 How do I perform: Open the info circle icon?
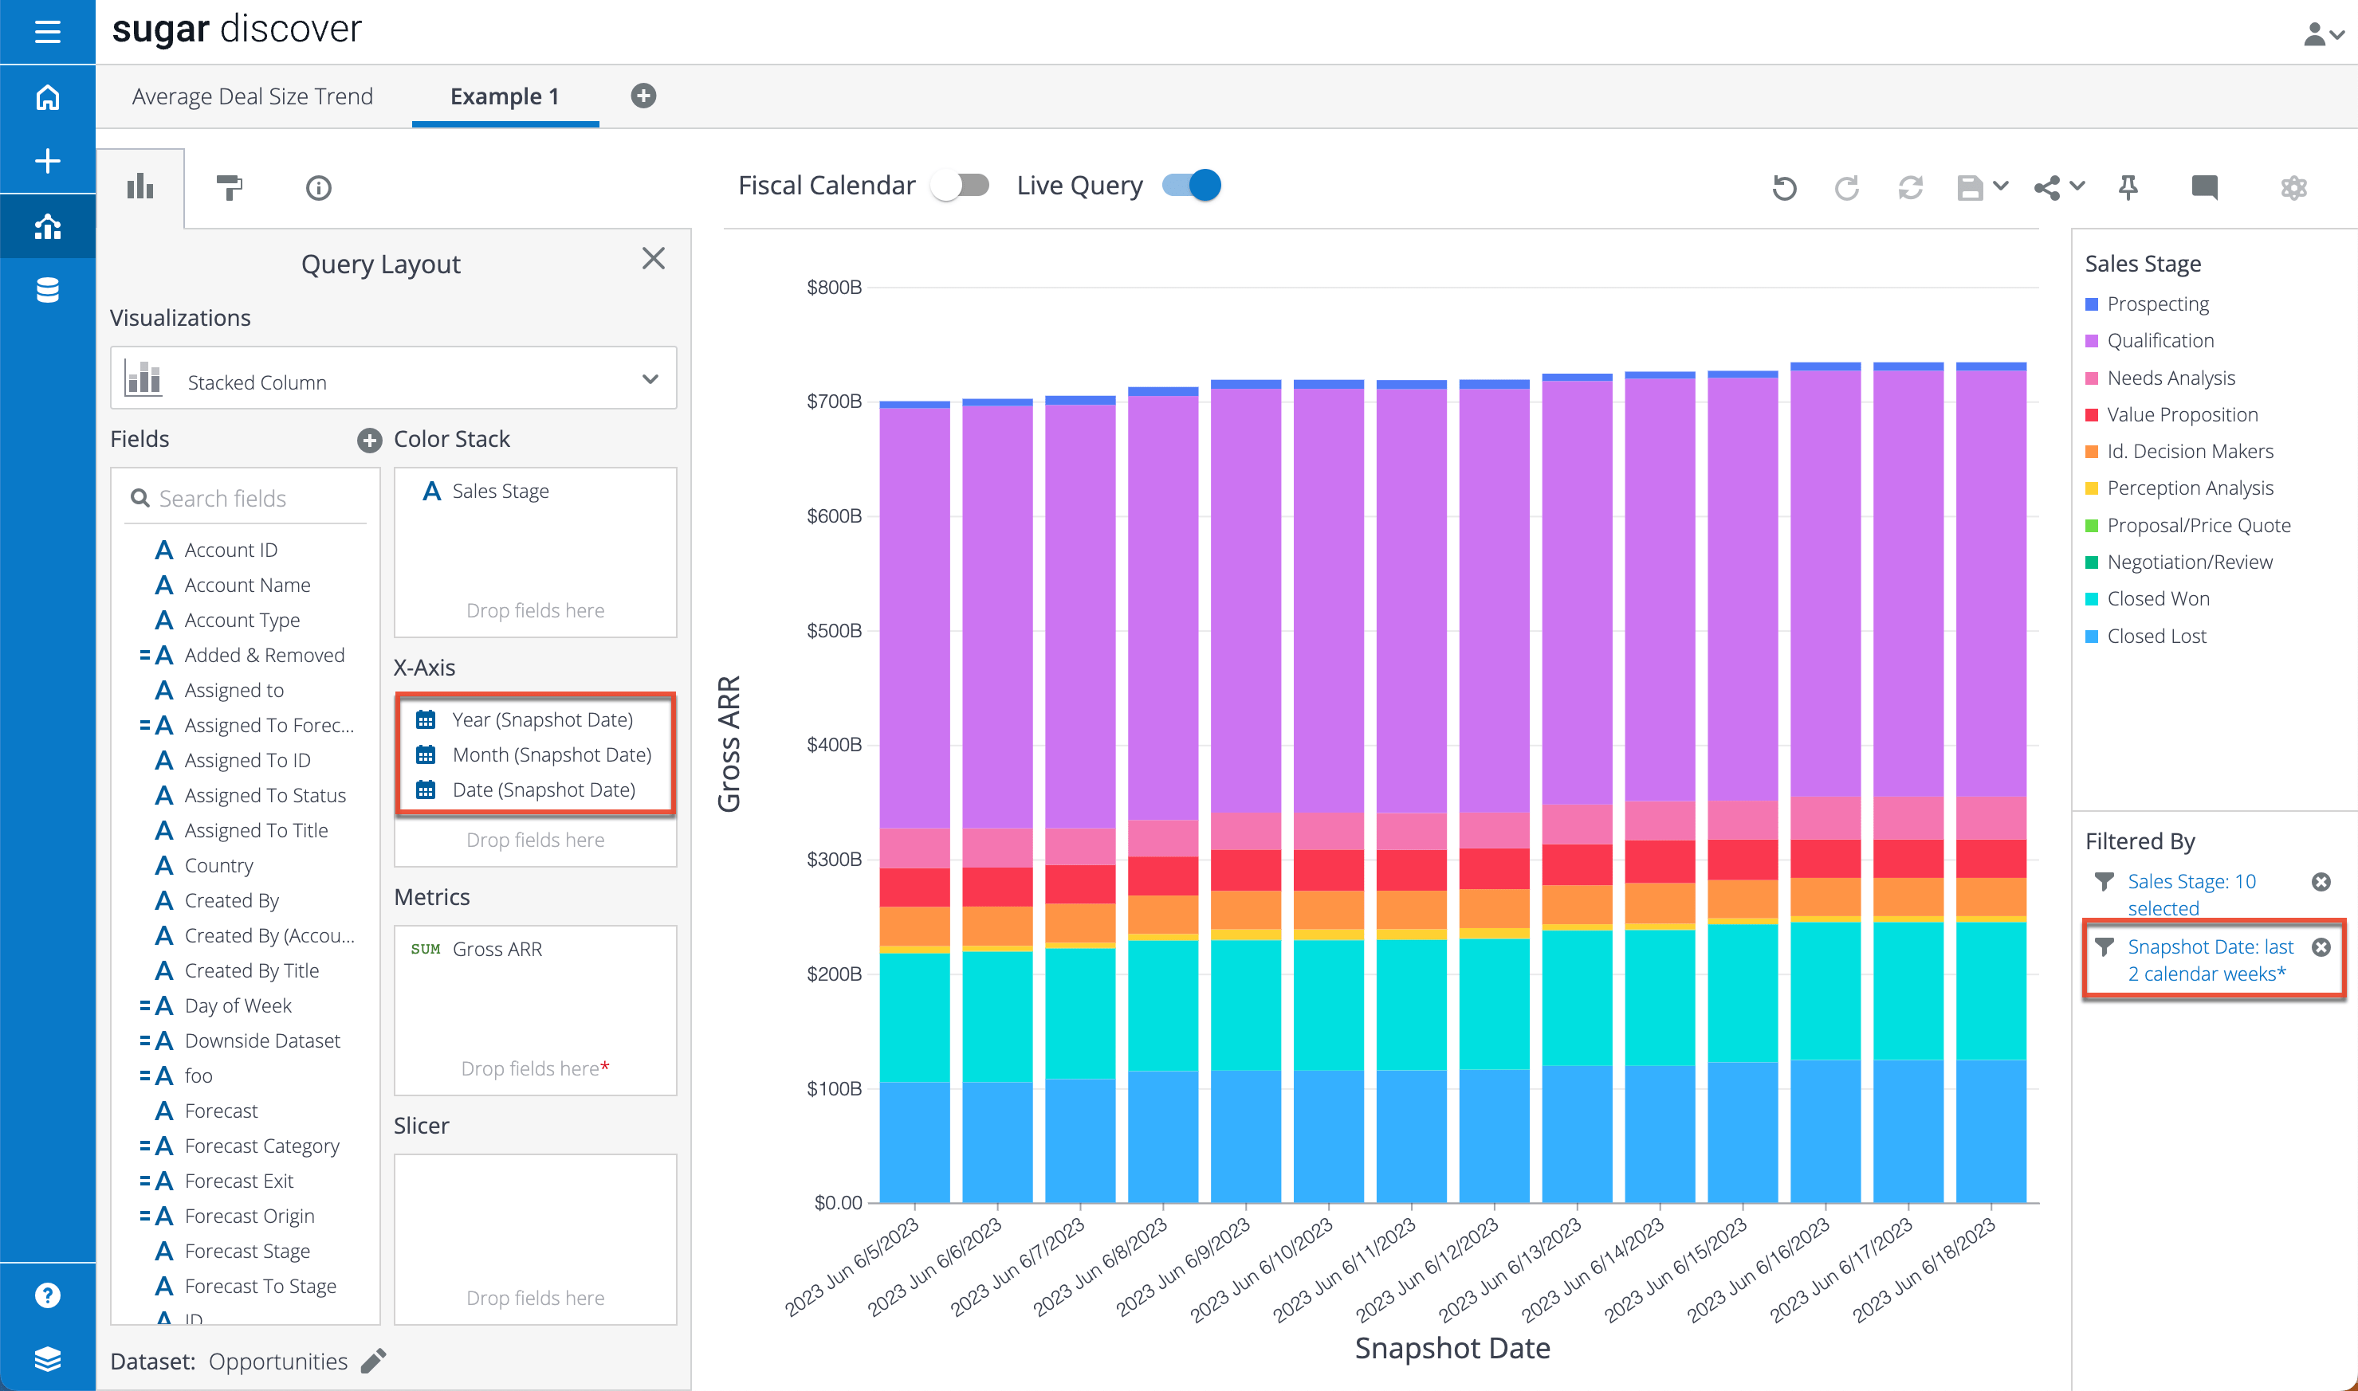pyautogui.click(x=319, y=188)
